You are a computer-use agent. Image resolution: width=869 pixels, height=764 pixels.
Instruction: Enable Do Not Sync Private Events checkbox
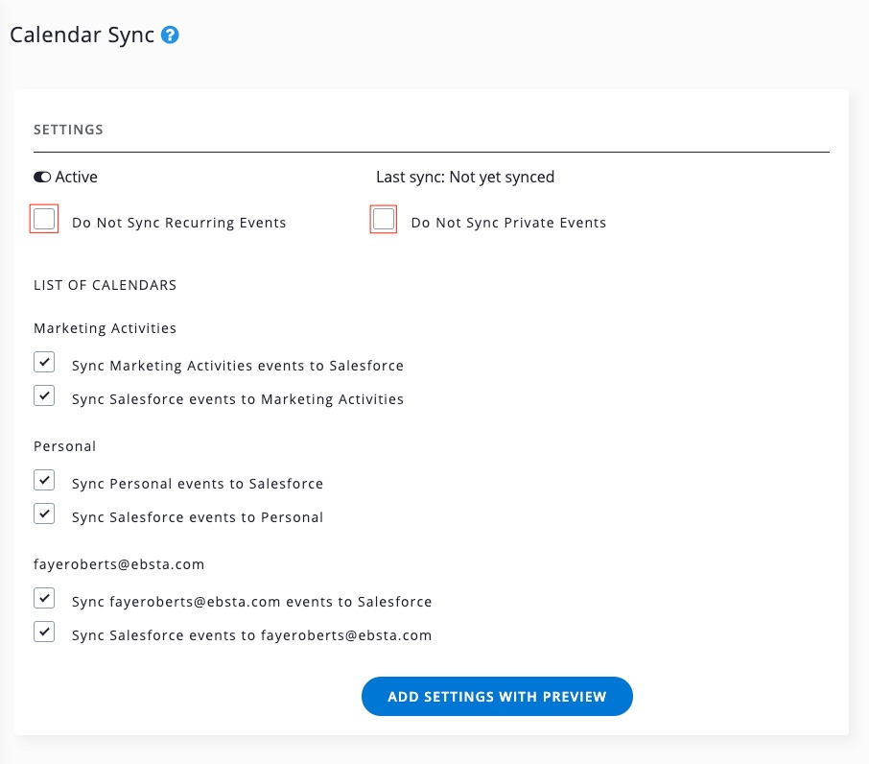tap(384, 220)
